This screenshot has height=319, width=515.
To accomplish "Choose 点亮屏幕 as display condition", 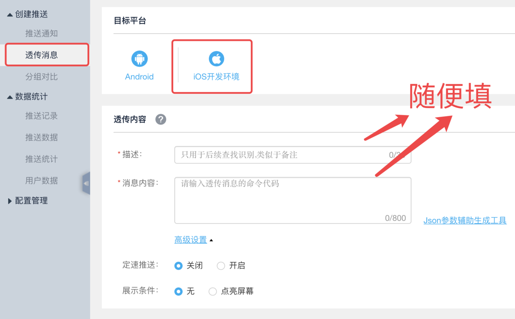I will tap(213, 291).
